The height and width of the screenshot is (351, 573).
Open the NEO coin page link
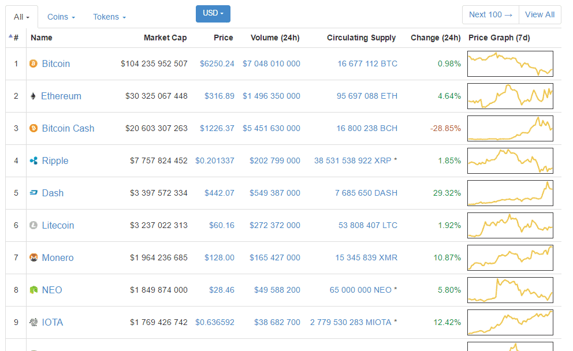(52, 290)
